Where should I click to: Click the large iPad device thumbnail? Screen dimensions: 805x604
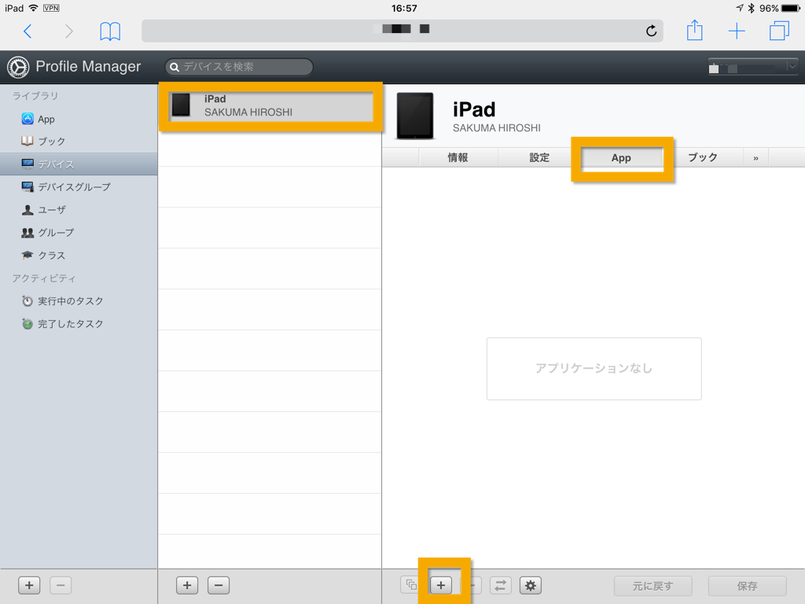(415, 116)
